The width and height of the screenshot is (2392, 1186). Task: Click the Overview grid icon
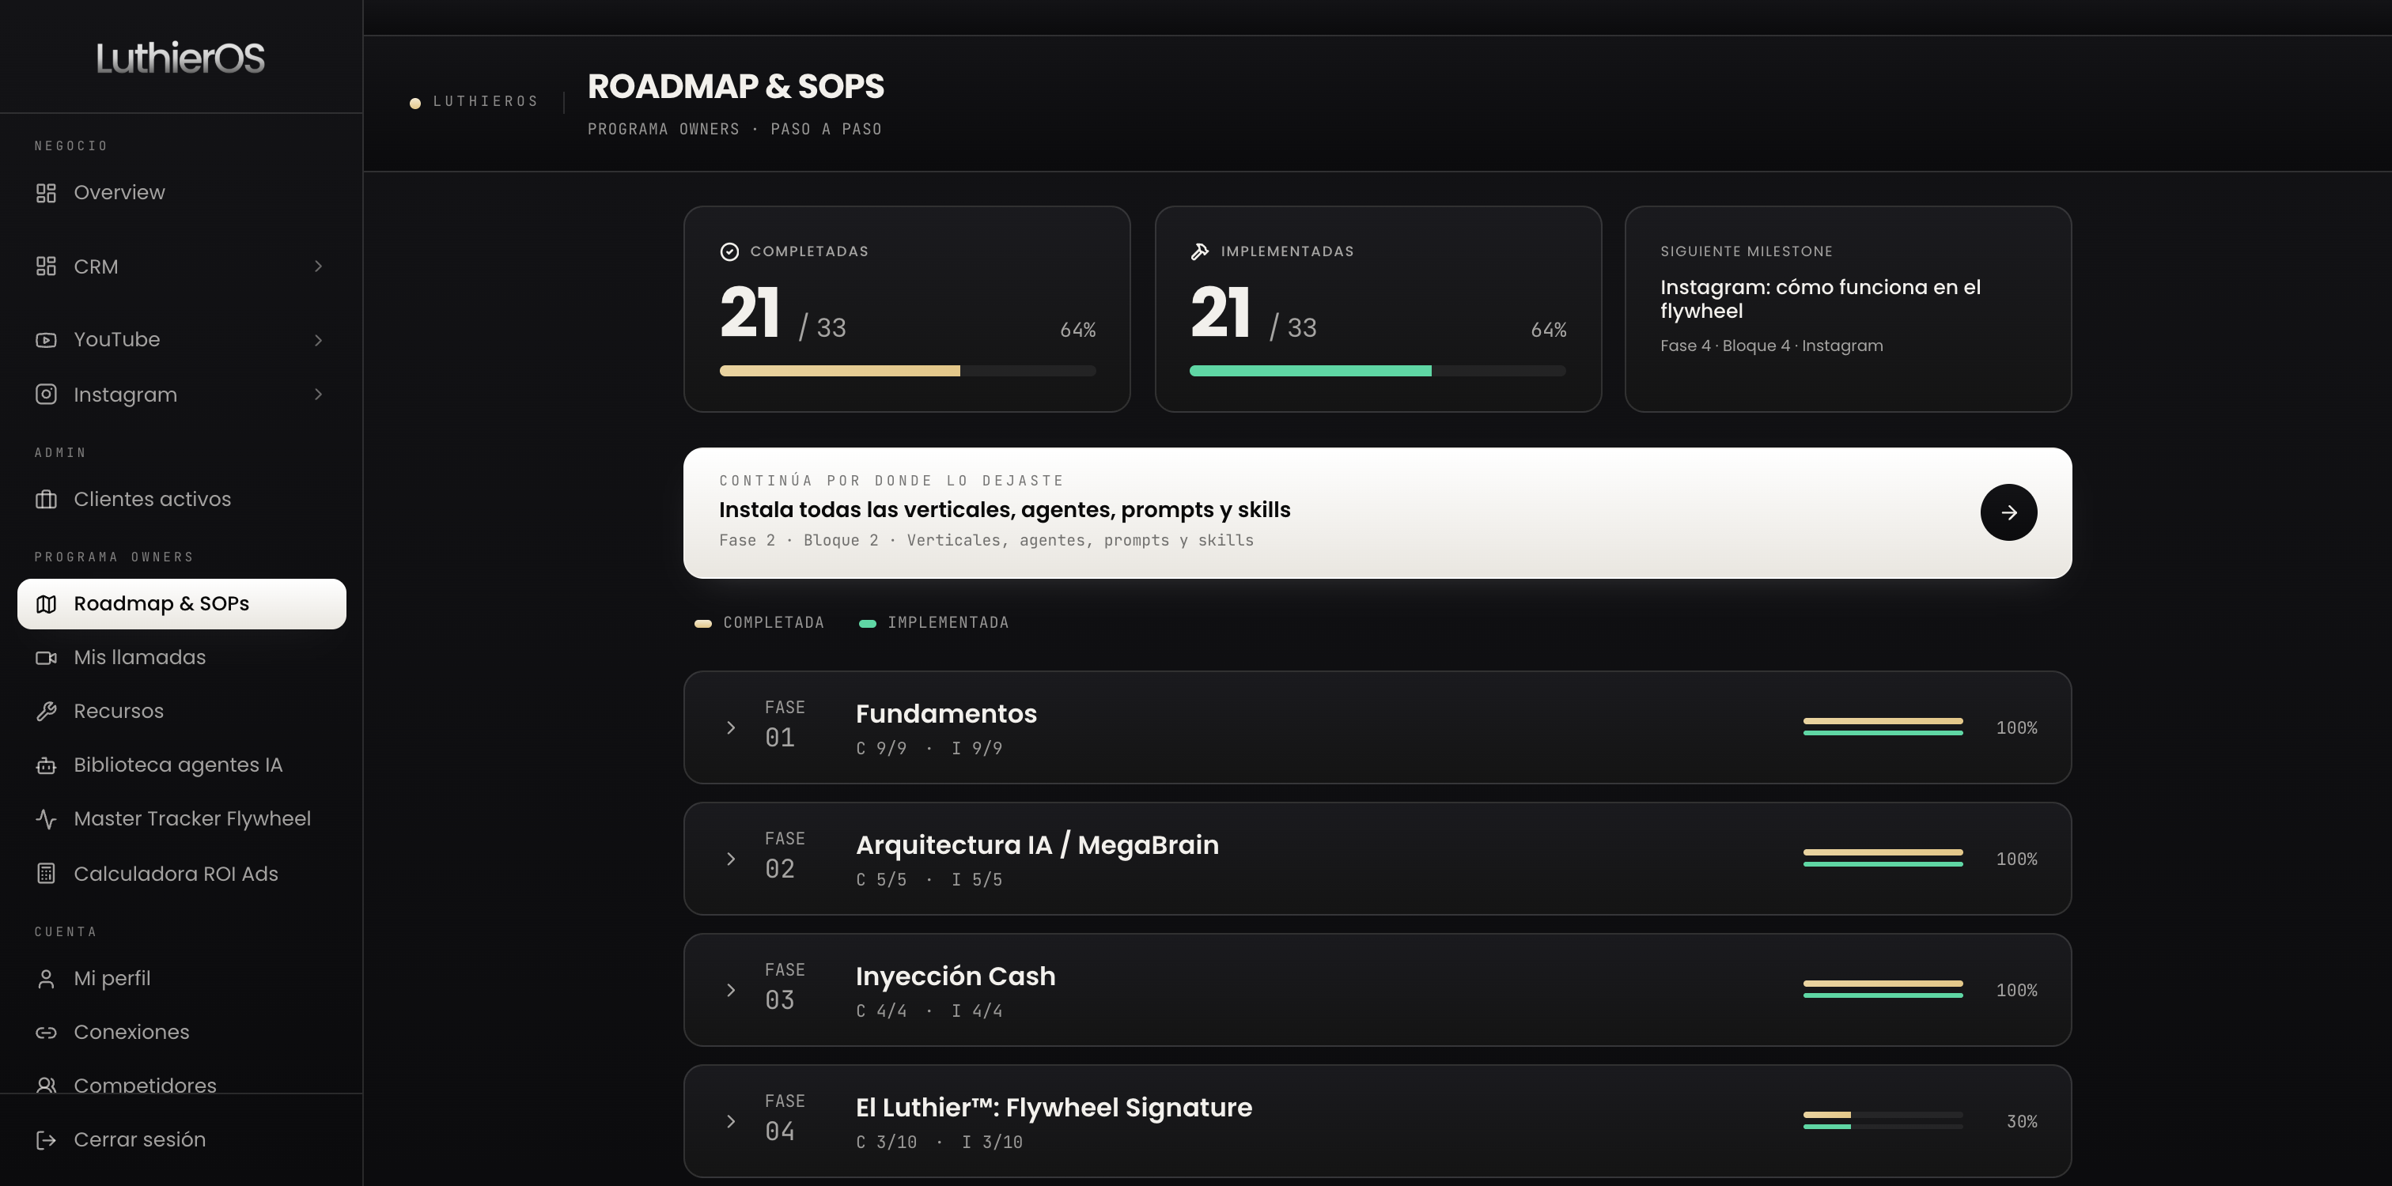click(46, 193)
